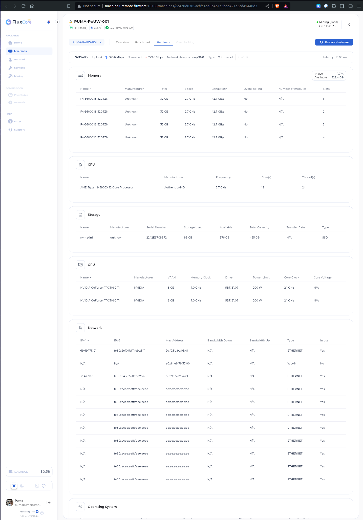Image resolution: width=363 pixels, height=520 pixels.
Task: Click the Rescan Hardware button
Action: click(x=334, y=42)
